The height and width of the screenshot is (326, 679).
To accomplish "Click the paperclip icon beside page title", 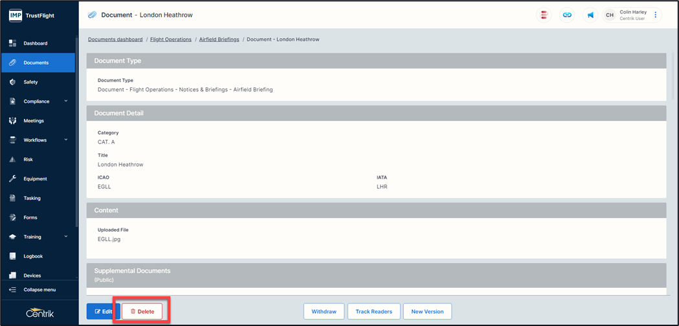I will 91,15.
